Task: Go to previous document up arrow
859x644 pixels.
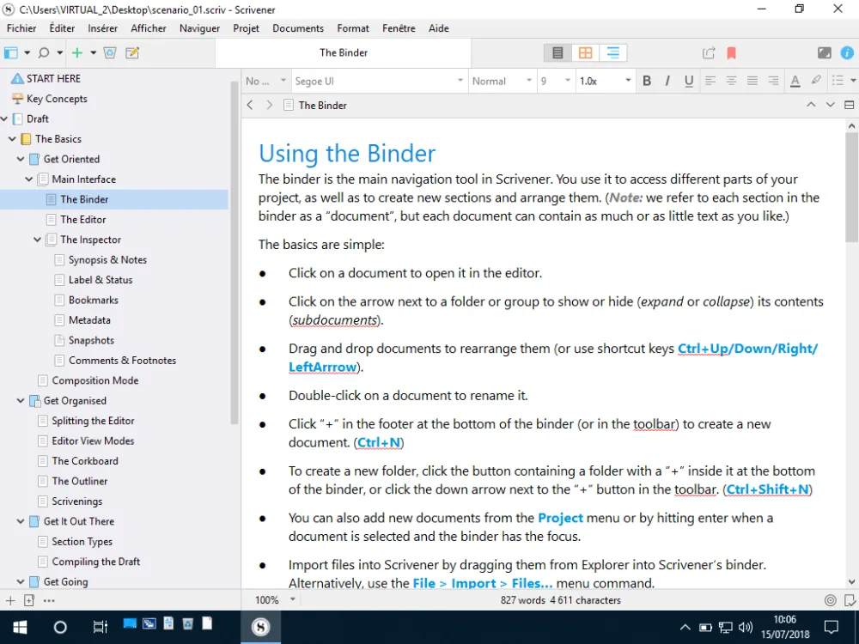Action: click(x=811, y=105)
